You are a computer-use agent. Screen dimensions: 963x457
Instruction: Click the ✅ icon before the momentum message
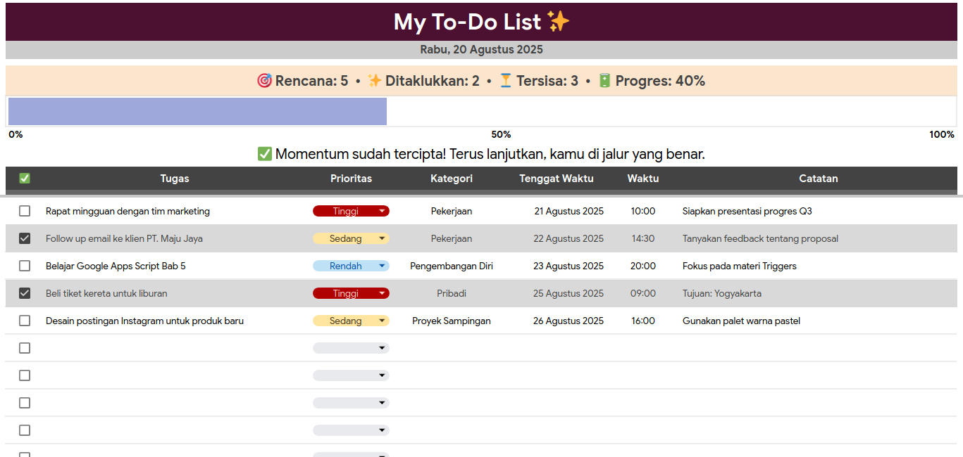pos(264,153)
